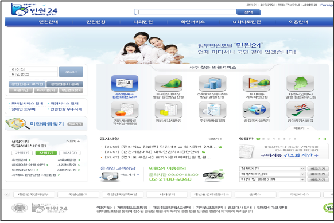
Task: Advance the notice board to next slide
Action: 319,139
